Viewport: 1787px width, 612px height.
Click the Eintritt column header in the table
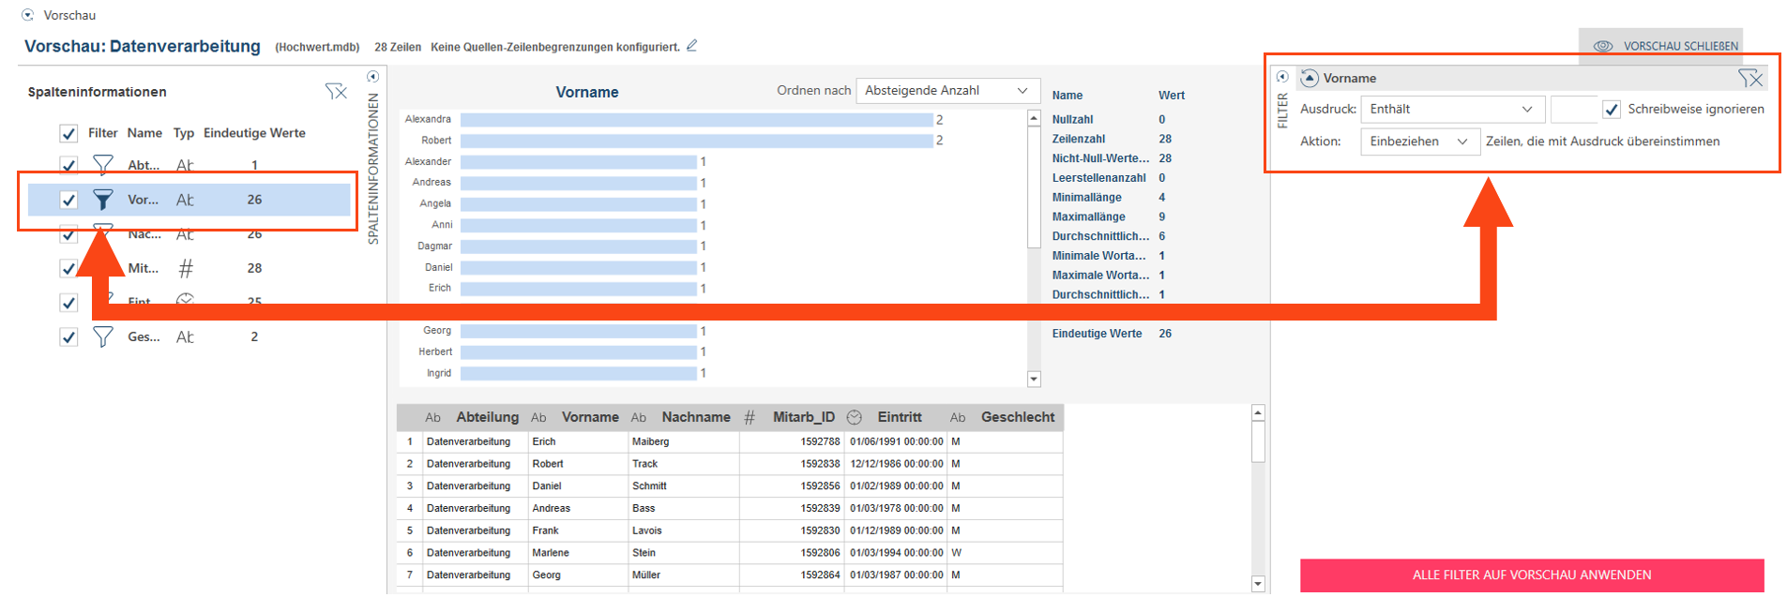click(899, 417)
